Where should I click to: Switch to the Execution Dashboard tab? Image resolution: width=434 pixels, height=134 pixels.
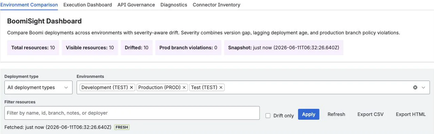88,5
